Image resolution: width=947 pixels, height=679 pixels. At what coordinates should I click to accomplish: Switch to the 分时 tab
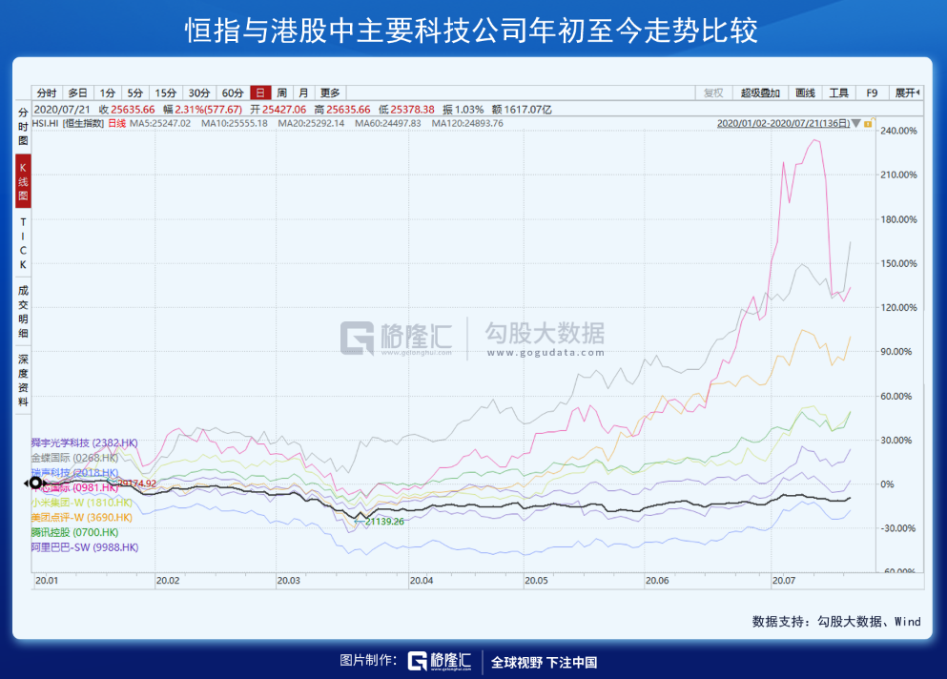pos(47,93)
